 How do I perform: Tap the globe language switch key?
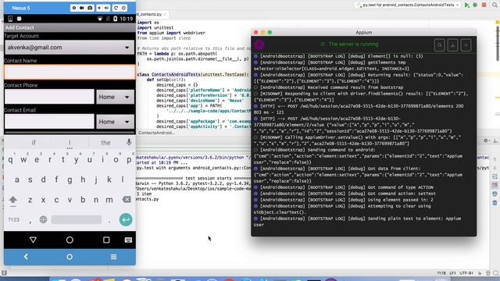point(44,219)
